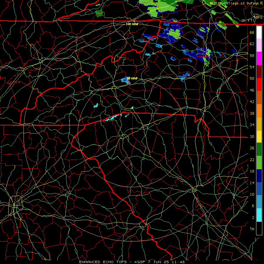264x264 pixels.
Task: Click the legend value 14
Action: pyautogui.click(x=252, y=183)
